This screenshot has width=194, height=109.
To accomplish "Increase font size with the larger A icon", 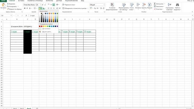I will point(42,5).
